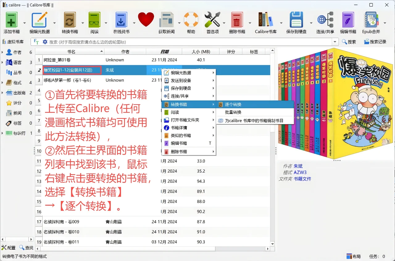395x261 pixels.
Task: Click the Help (帮助) lifebuoy icon
Action: coord(191,20)
